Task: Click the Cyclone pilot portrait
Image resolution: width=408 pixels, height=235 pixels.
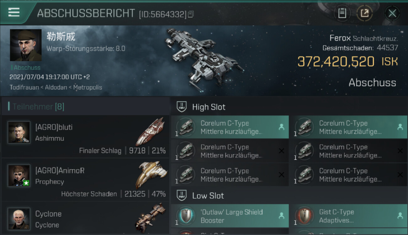Action: [19, 218]
